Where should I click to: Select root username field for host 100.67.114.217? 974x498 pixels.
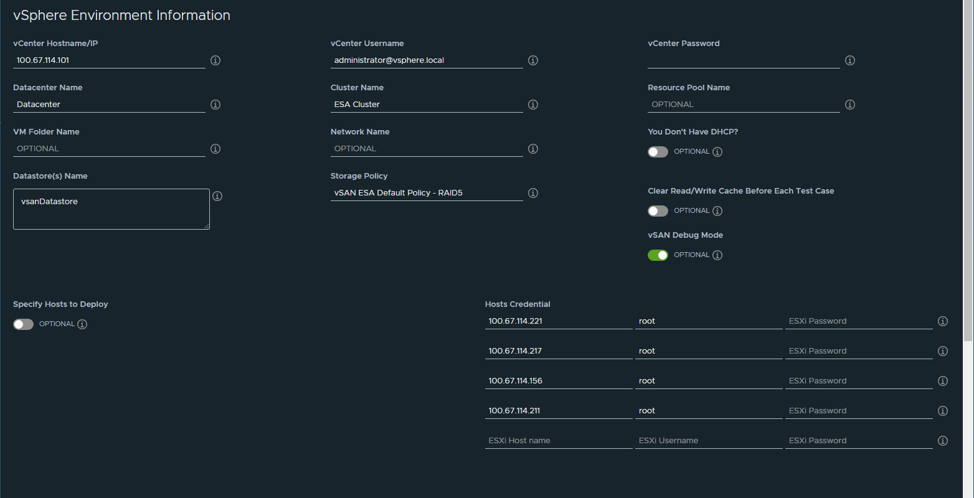709,351
